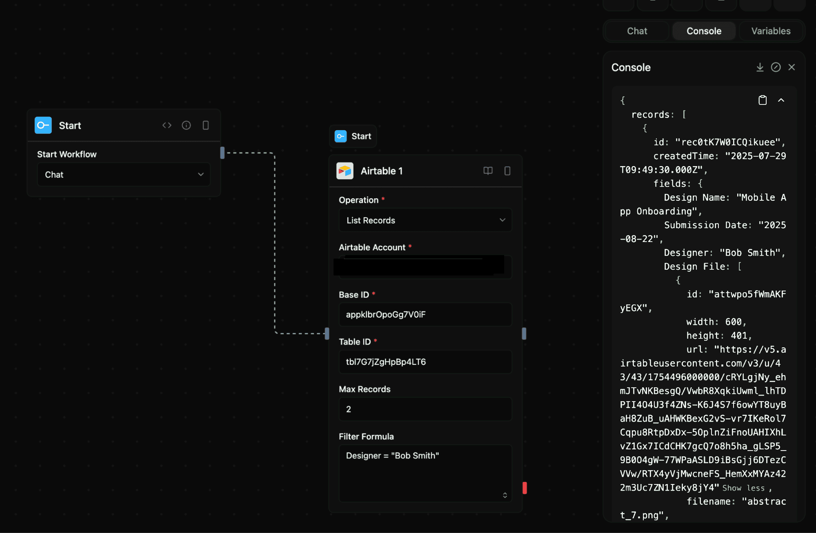Download the console output
Viewport: 816px width, 533px height.
tap(760, 67)
